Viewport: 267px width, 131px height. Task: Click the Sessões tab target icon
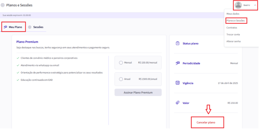coord(30,27)
